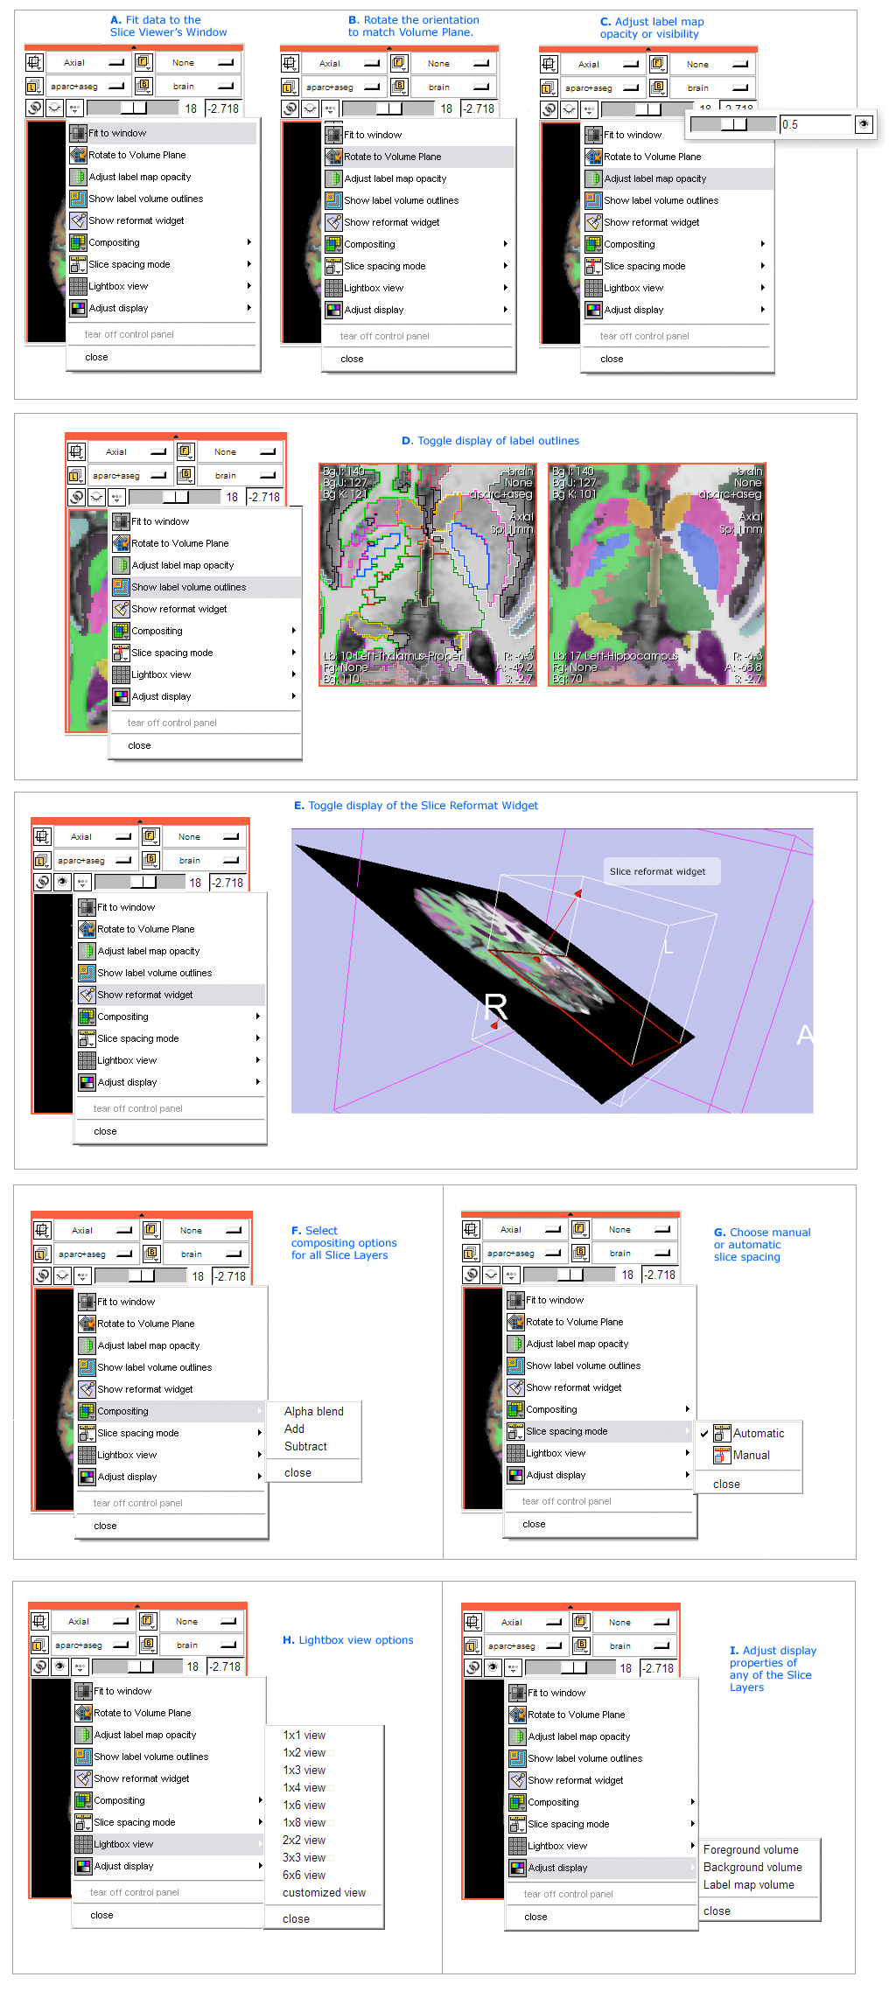The image size is (889, 1998).
Task: Expand the brain background dropdown in panel E
Action: pyautogui.click(x=201, y=861)
